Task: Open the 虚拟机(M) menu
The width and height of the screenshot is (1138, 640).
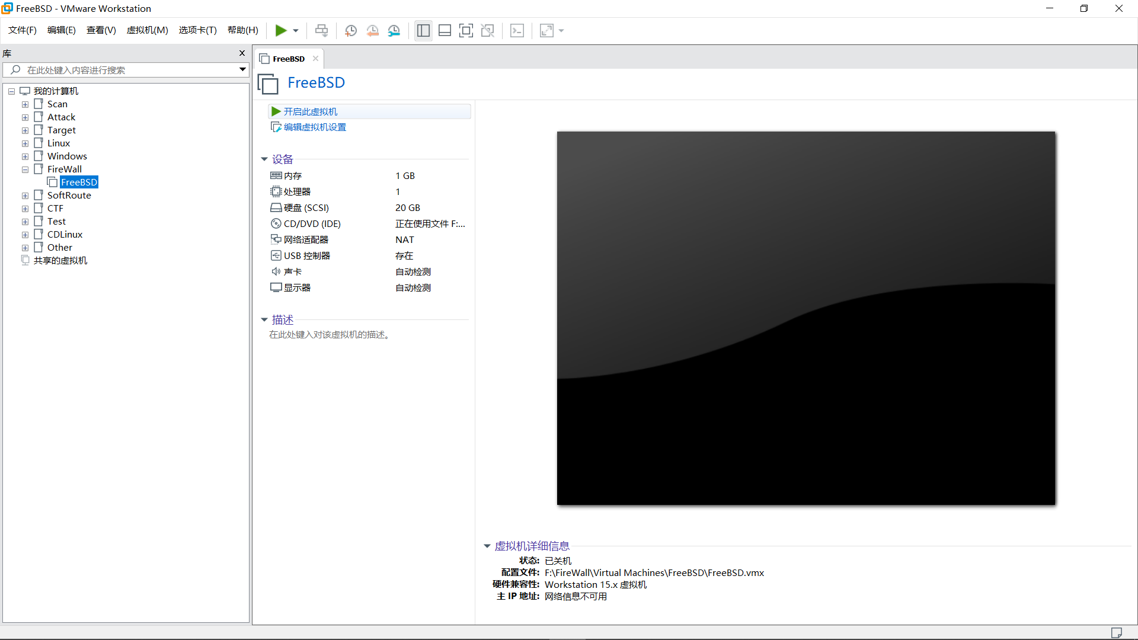Action: [x=147, y=30]
